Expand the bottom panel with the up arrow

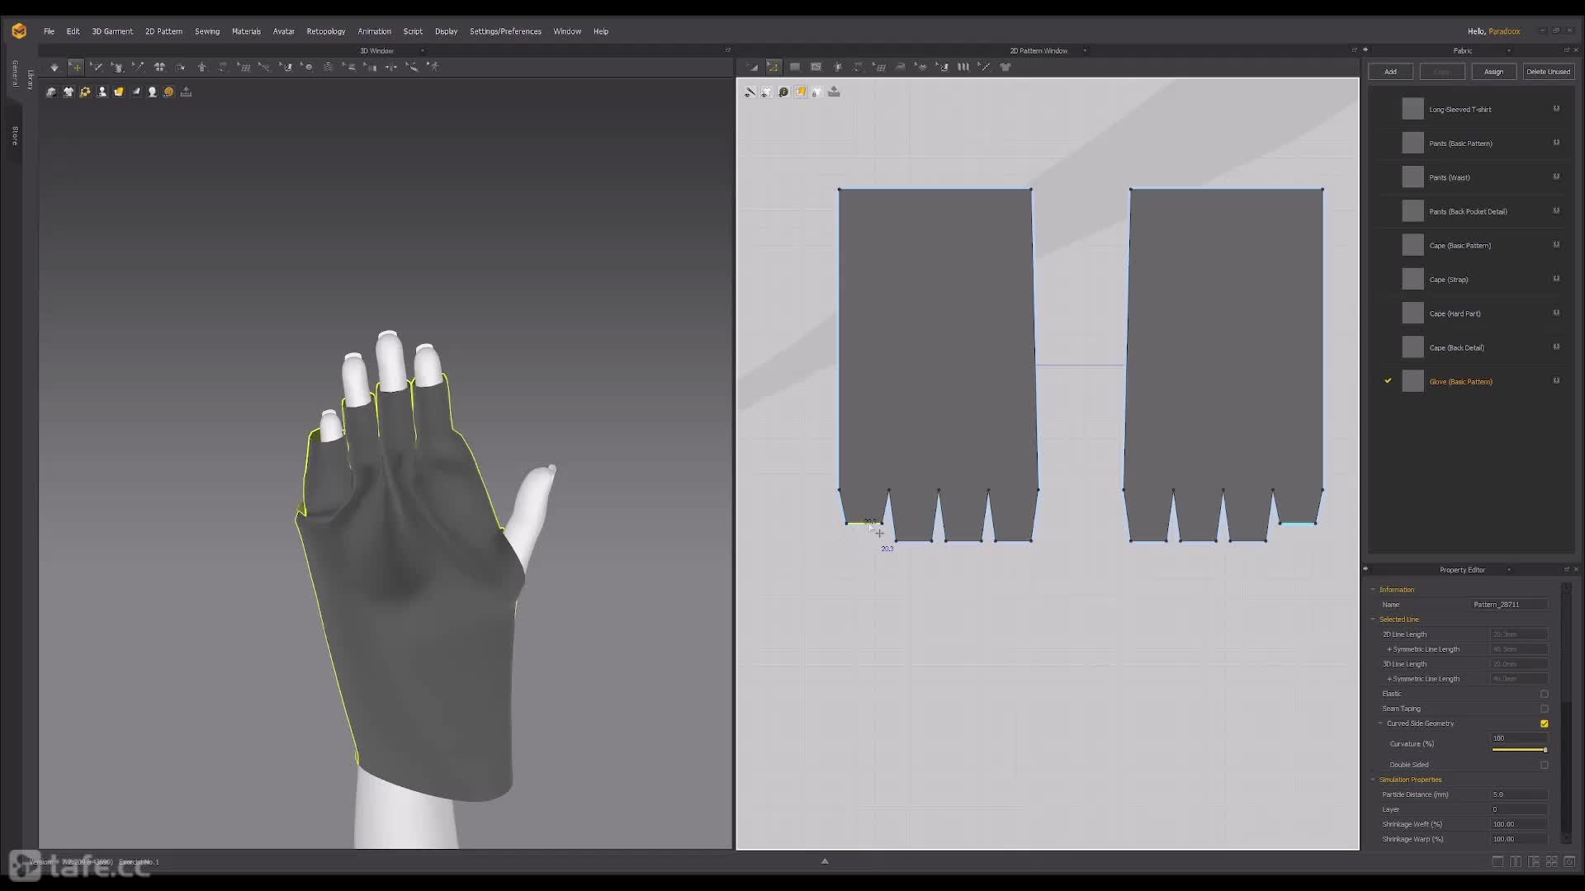click(x=825, y=861)
